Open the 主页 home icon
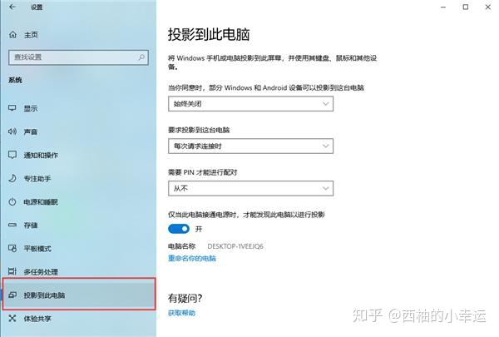This screenshot has width=499, height=337. click(12, 34)
